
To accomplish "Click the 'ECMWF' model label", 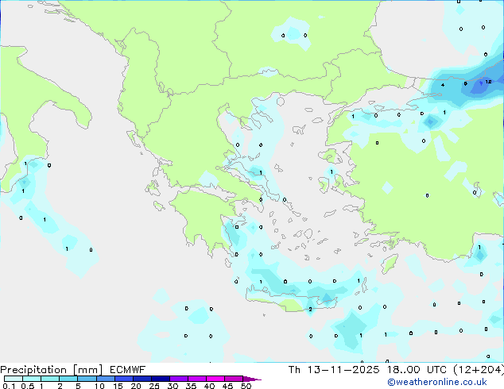I will 127,370.
